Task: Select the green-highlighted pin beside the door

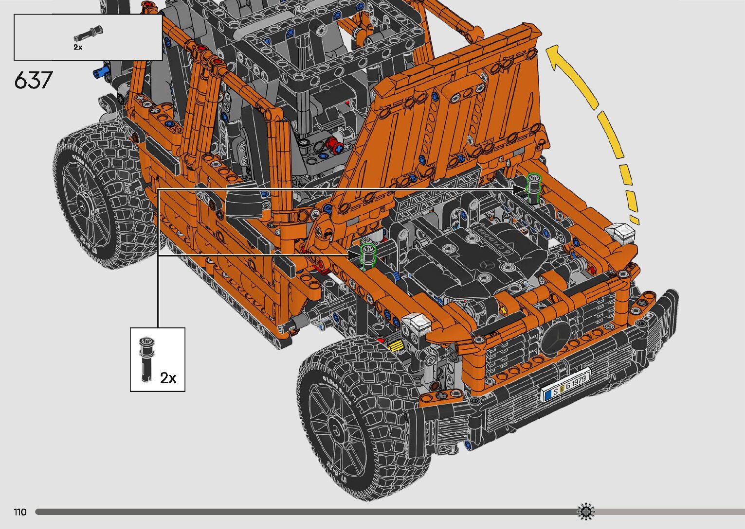Action: 368,255
